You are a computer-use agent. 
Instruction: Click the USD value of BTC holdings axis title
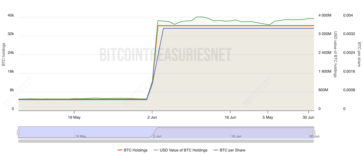[335, 54]
